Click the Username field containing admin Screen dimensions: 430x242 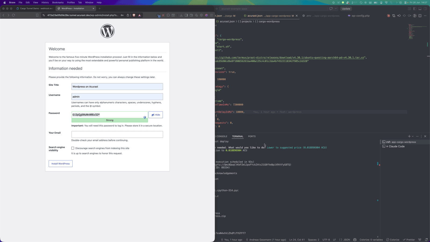117,97
